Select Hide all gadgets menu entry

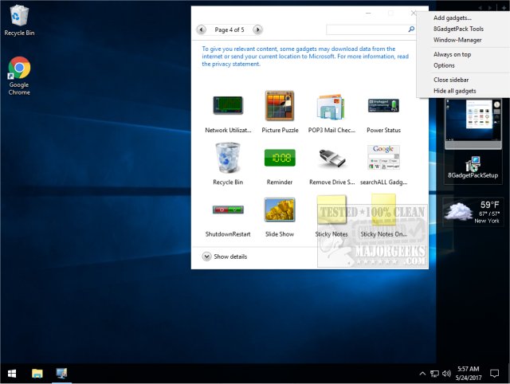click(454, 91)
